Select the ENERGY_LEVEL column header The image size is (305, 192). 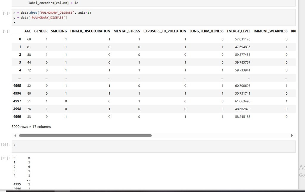point(238,31)
